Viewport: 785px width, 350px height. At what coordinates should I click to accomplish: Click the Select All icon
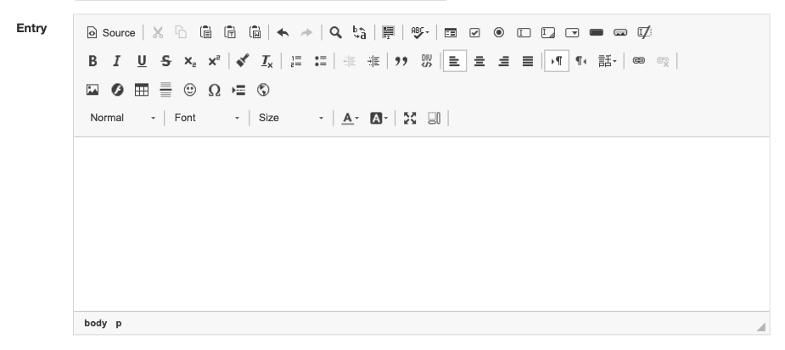[x=388, y=32]
